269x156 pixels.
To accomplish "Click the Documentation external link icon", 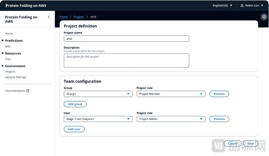I will click(x=28, y=91).
